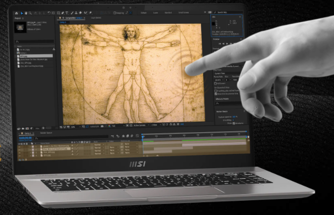This screenshot has width=334, height=215.
Task: Open Project panel hamburger menu
Action: click(x=23, y=18)
